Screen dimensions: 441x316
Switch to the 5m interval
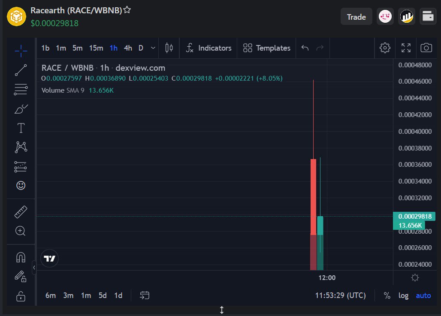click(77, 48)
